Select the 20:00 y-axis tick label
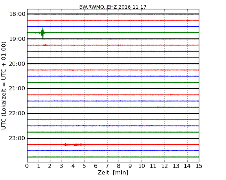 [17, 64]
